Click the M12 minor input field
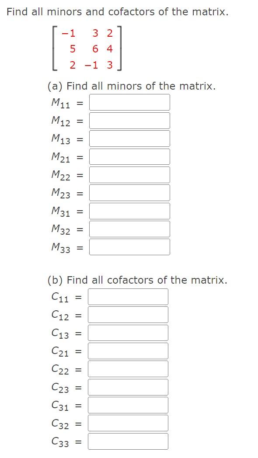This screenshot has height=458, width=258. tap(129, 120)
